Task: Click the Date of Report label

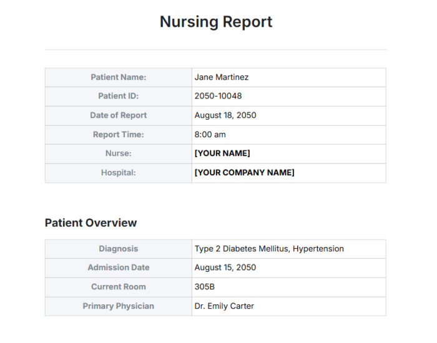Action: point(118,115)
